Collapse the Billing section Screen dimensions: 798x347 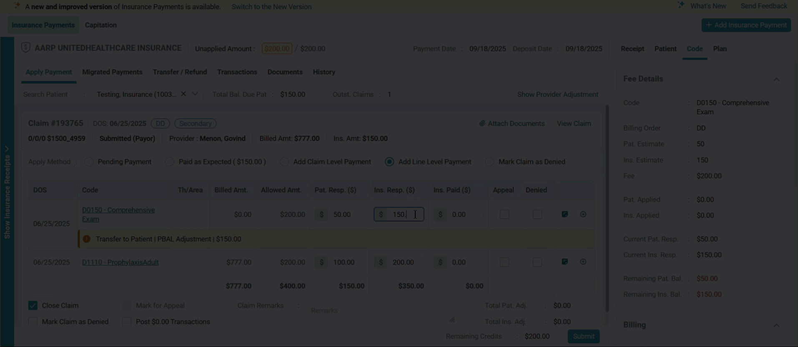(776, 325)
